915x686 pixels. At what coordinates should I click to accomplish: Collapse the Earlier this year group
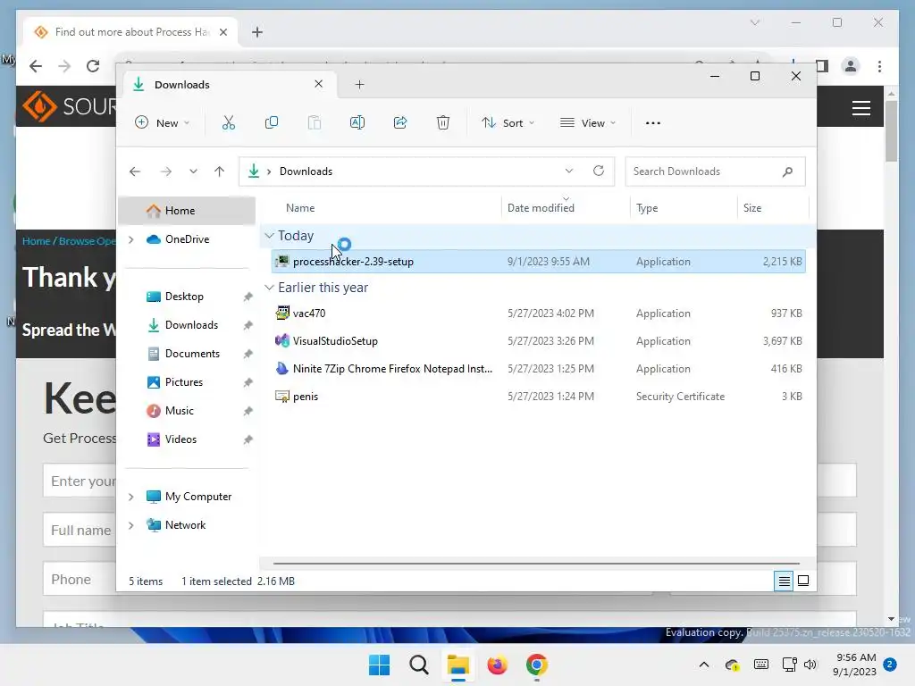point(269,288)
